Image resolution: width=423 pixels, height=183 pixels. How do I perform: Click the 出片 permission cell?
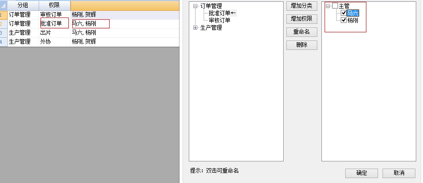point(55,33)
